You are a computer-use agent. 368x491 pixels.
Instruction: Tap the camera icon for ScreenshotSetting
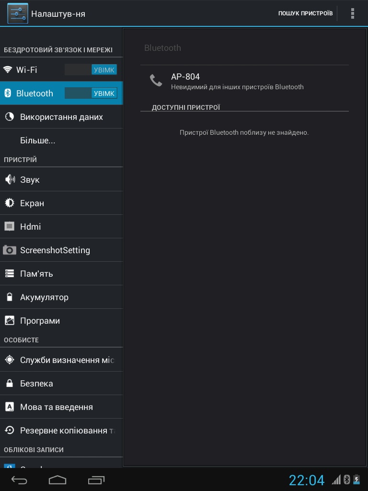[x=10, y=250]
